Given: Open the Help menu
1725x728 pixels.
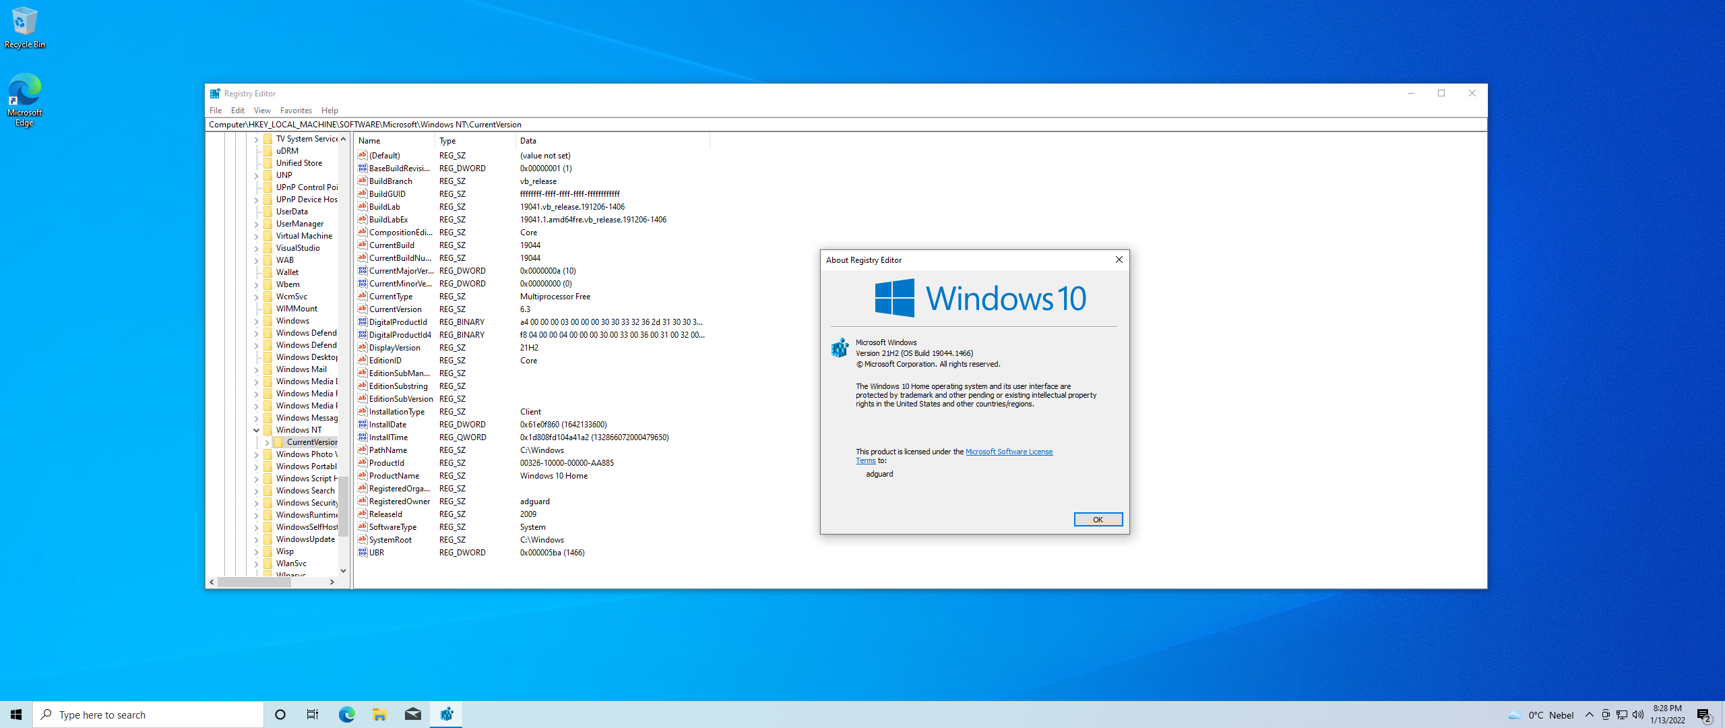Looking at the screenshot, I should [x=330, y=111].
